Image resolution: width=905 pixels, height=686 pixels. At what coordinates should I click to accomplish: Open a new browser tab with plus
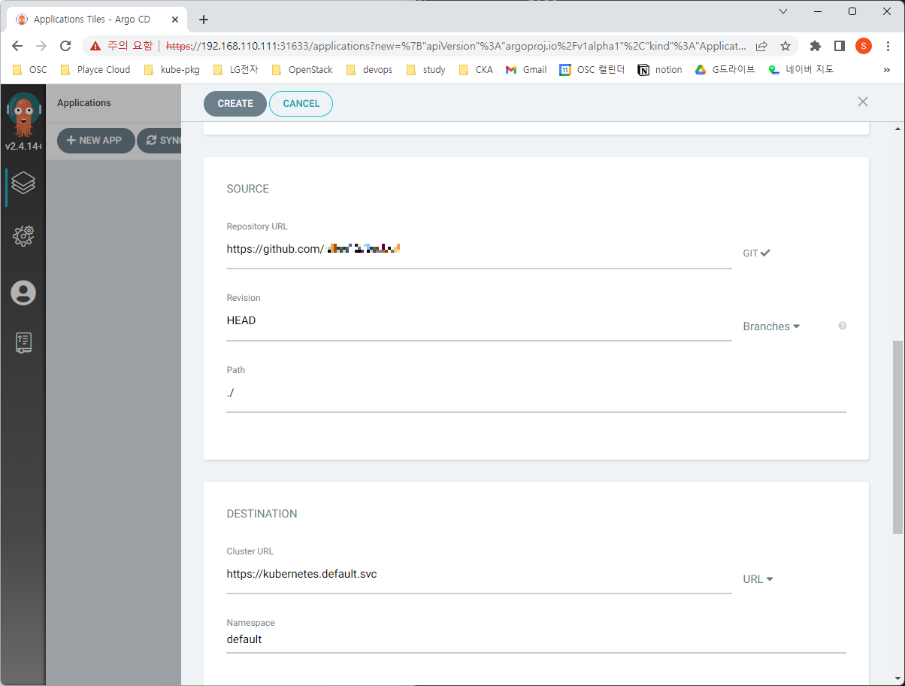point(203,20)
